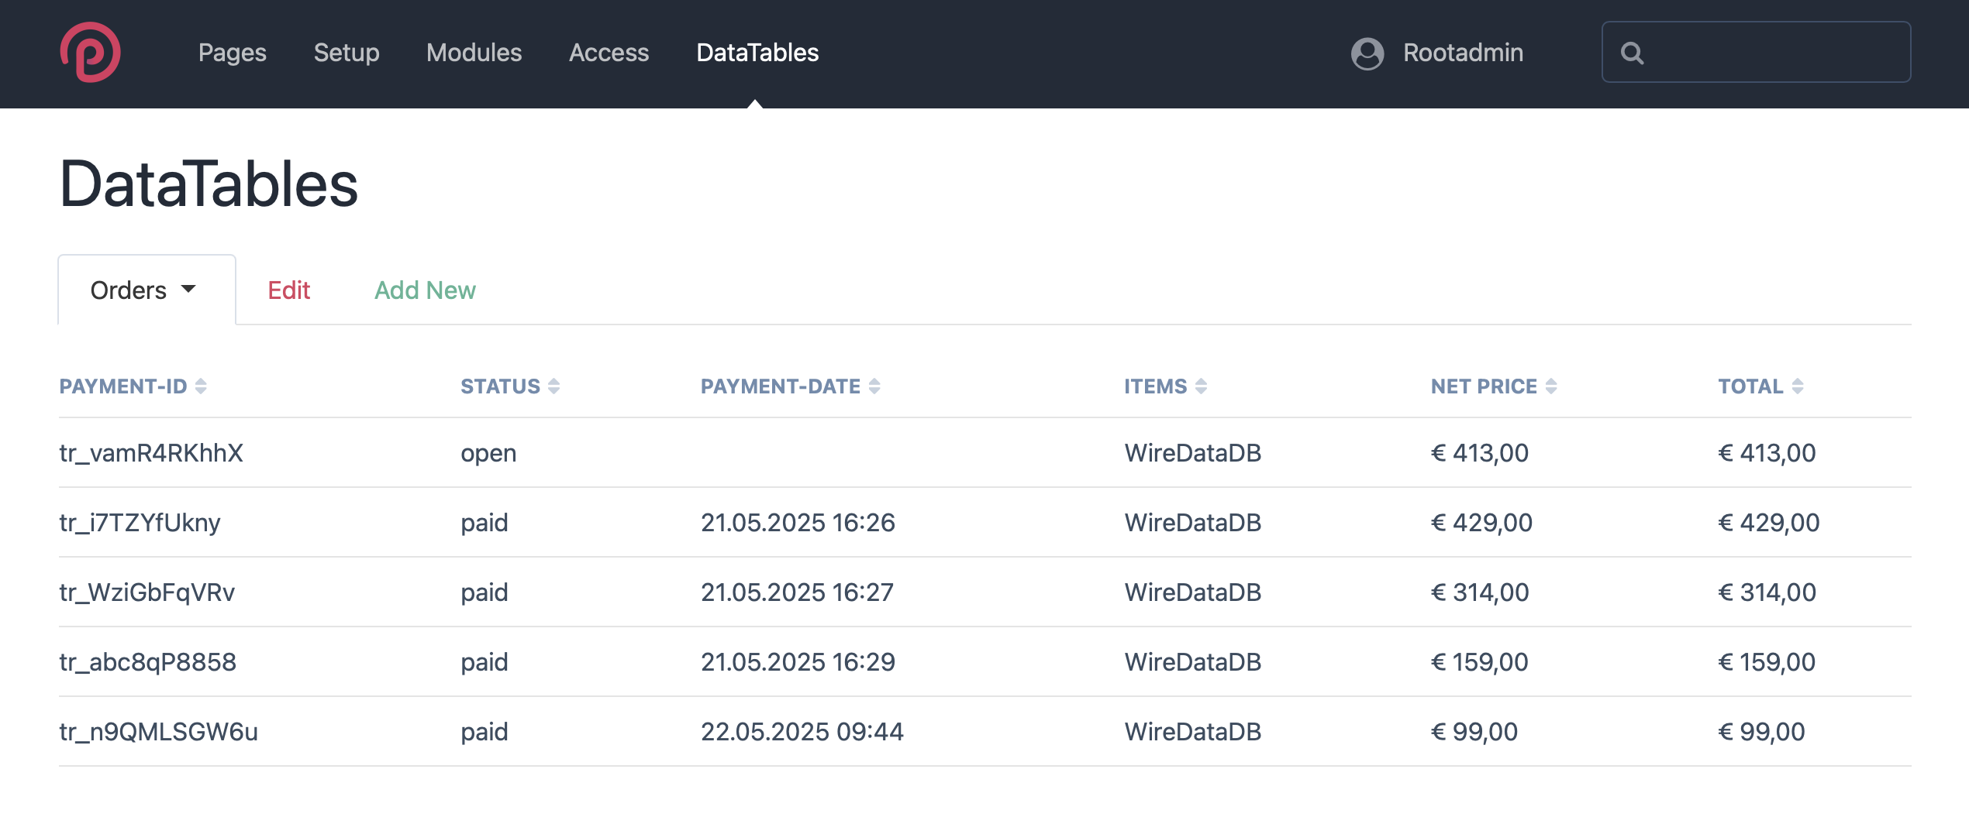Sort by Payment-ID column sort arrows
Image resolution: width=1969 pixels, height=824 pixels.
click(x=201, y=386)
